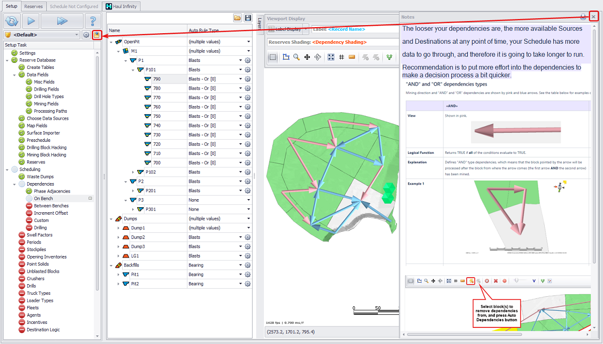
Task: Open the Default scenario dropdown
Action: [77, 35]
